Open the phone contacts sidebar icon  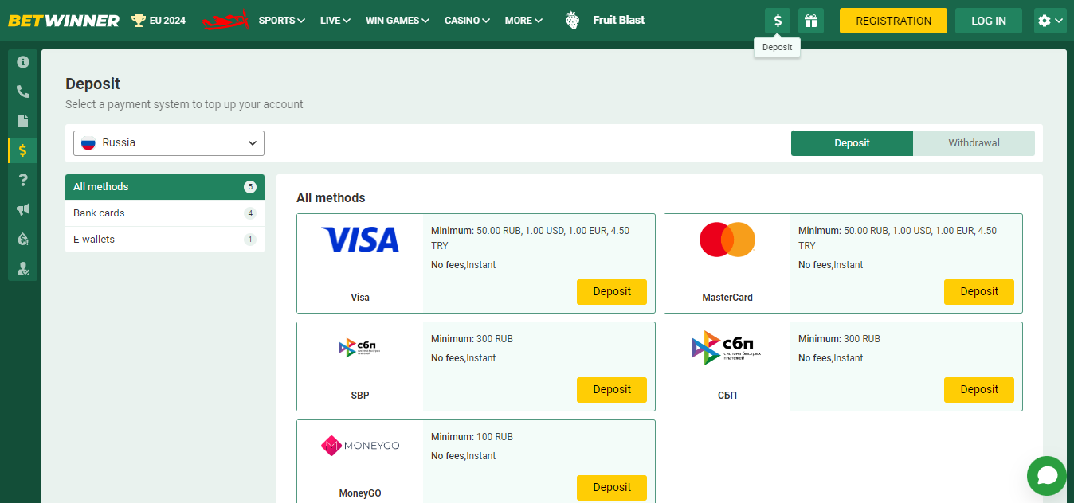tap(23, 92)
